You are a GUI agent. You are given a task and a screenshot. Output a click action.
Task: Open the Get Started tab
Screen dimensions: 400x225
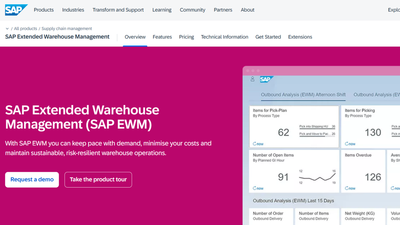coord(268,37)
